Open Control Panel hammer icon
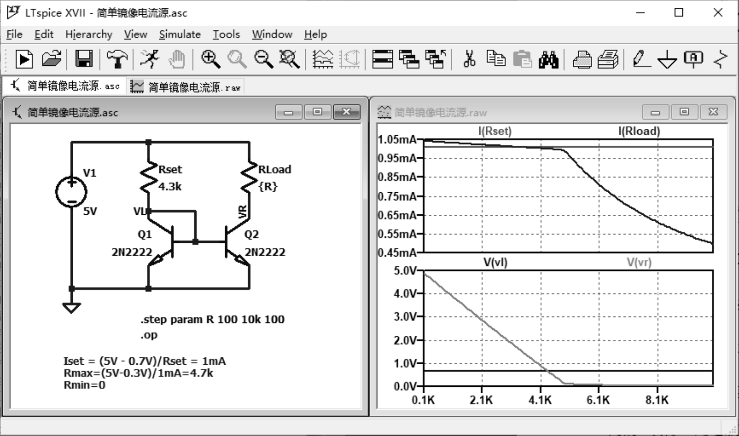This screenshot has width=739, height=436. pos(117,59)
